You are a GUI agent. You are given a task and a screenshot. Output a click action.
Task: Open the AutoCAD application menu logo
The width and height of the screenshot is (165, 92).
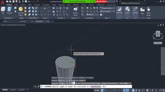coord(2,2)
